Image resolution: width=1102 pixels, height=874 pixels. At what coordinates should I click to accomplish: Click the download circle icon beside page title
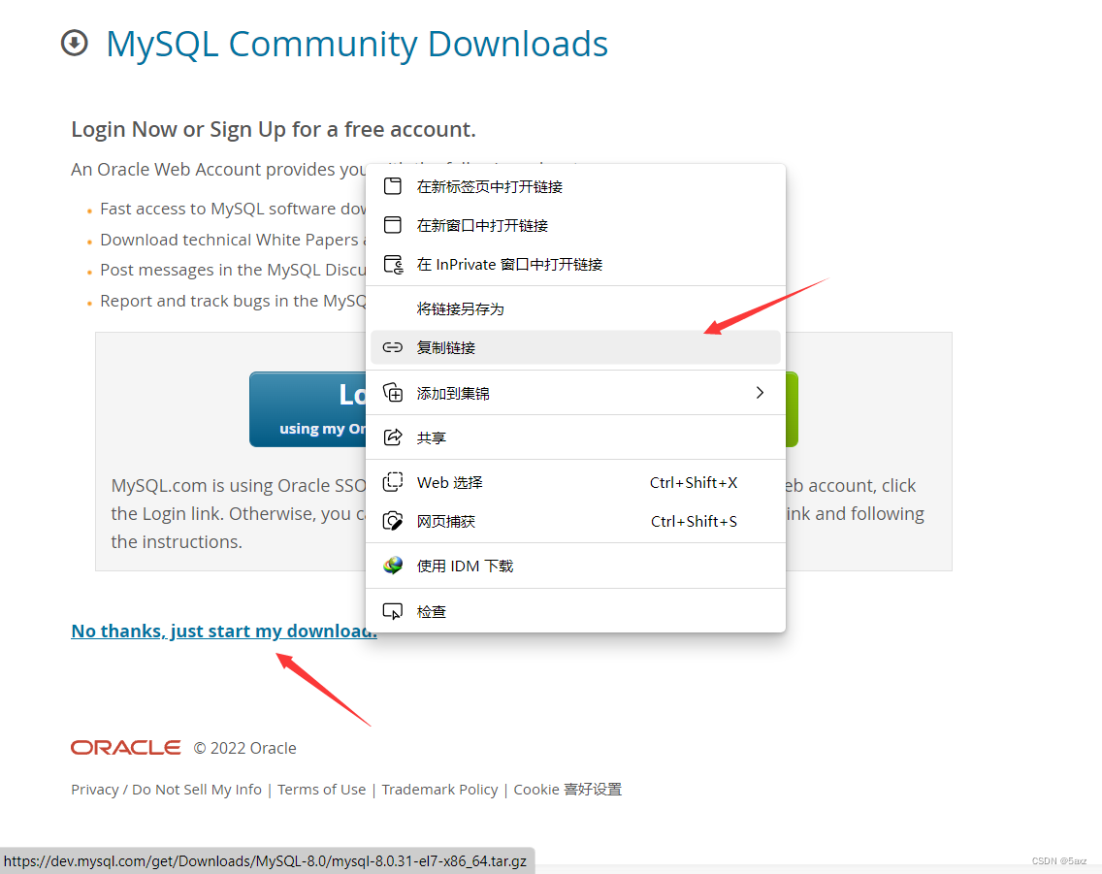[x=75, y=43]
